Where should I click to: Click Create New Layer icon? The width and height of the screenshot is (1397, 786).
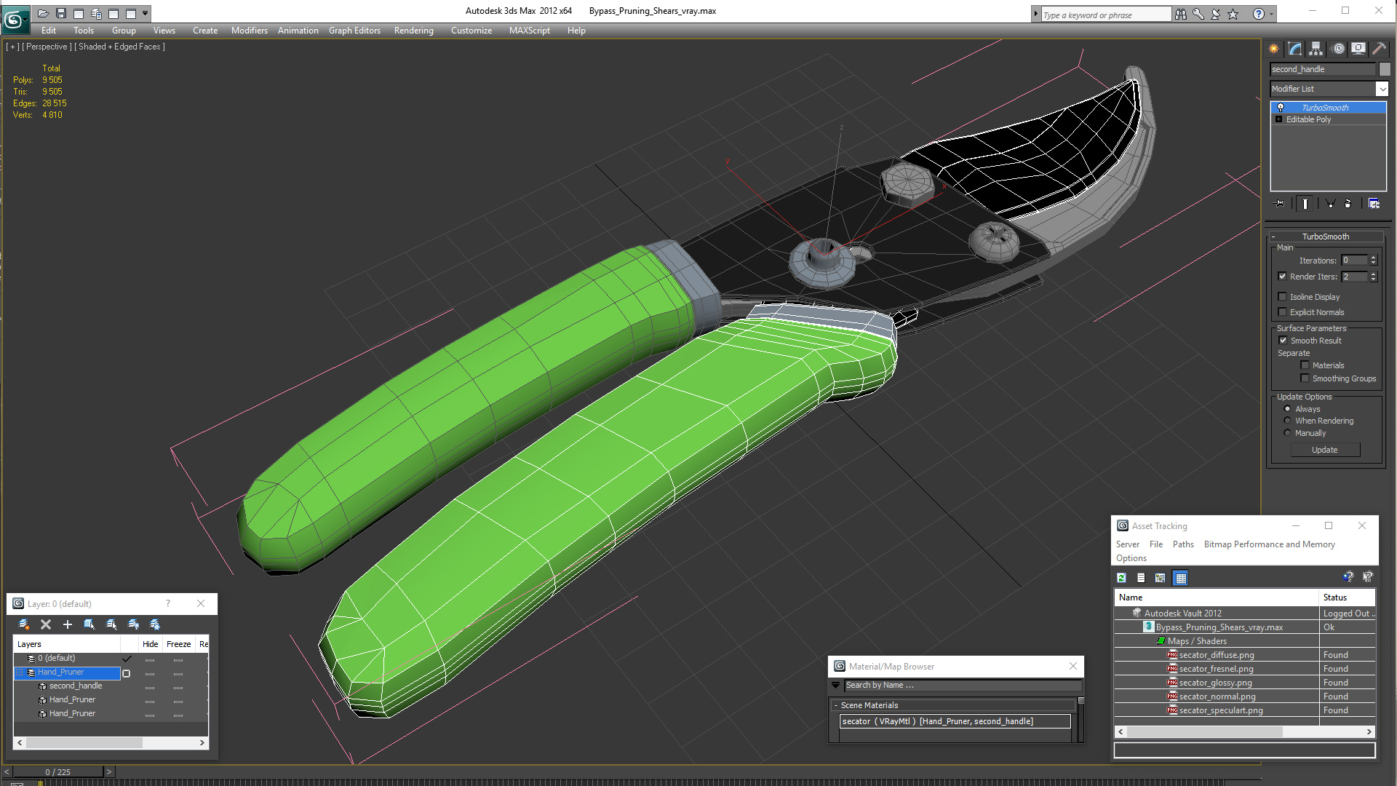pos(24,624)
